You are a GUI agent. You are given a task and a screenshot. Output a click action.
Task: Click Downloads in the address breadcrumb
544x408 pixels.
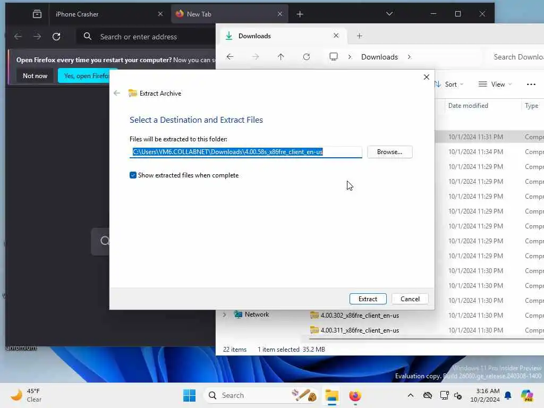tap(379, 57)
